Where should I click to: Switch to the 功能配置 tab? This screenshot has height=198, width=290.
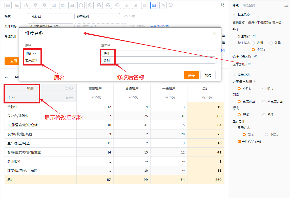pos(249,5)
